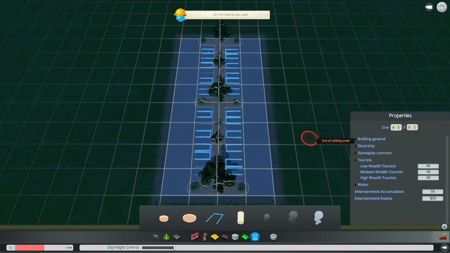This screenshot has width=450, height=253.
Task: Open the green surface tool tab
Action: (x=245, y=237)
